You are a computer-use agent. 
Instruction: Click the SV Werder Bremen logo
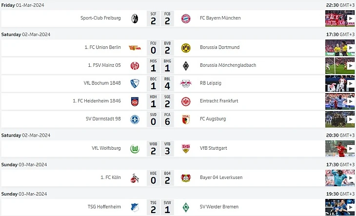pos(185,207)
